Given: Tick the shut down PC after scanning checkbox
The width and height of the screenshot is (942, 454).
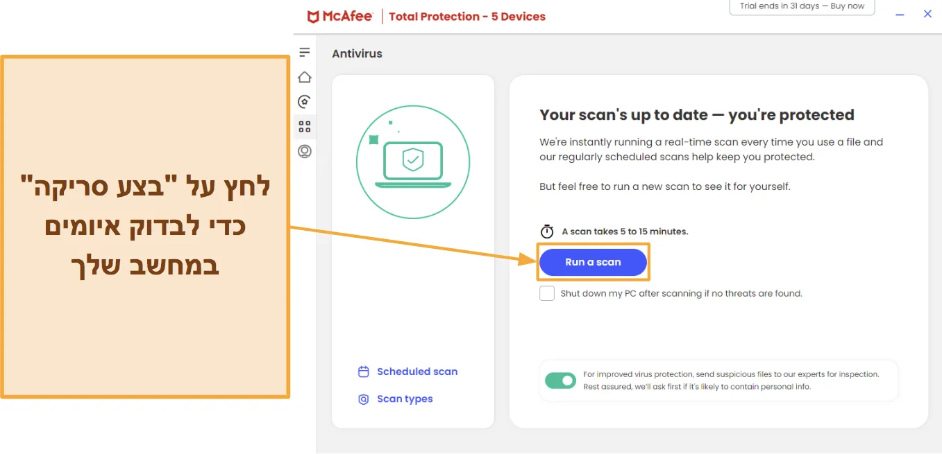Looking at the screenshot, I should coord(547,293).
